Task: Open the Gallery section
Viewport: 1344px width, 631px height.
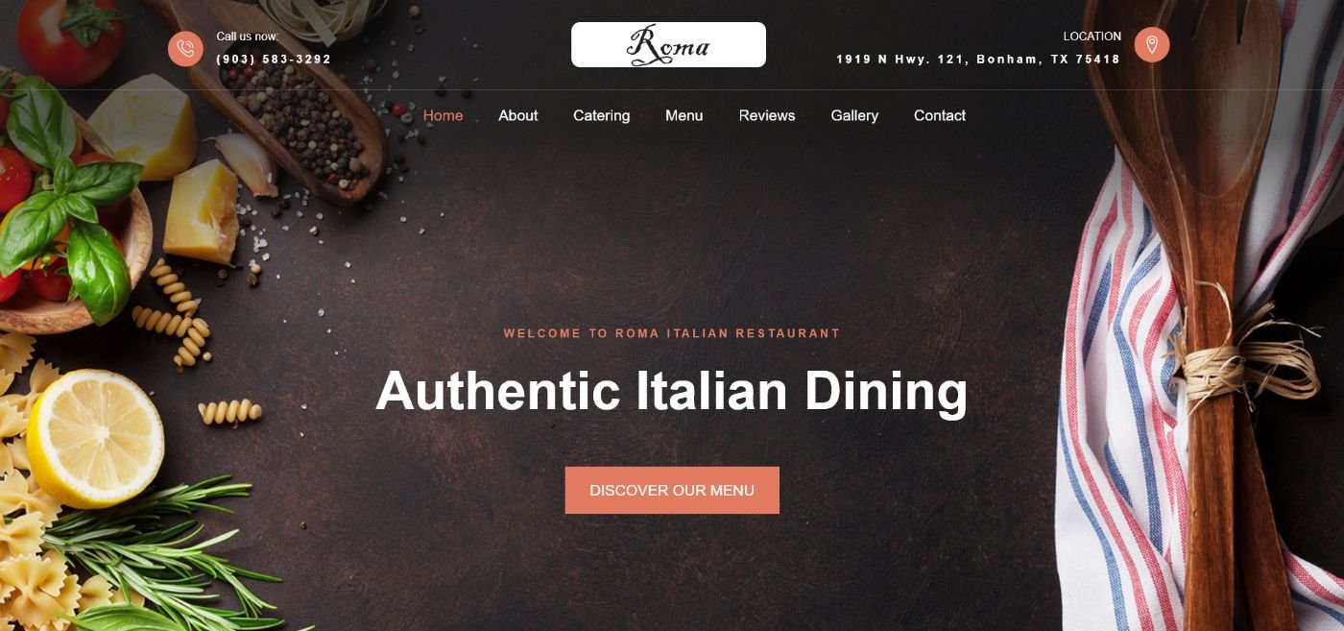Action: (854, 115)
